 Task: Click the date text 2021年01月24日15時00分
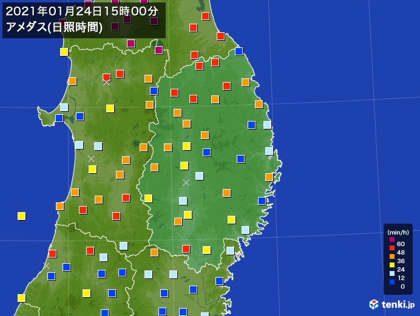pos(82,12)
